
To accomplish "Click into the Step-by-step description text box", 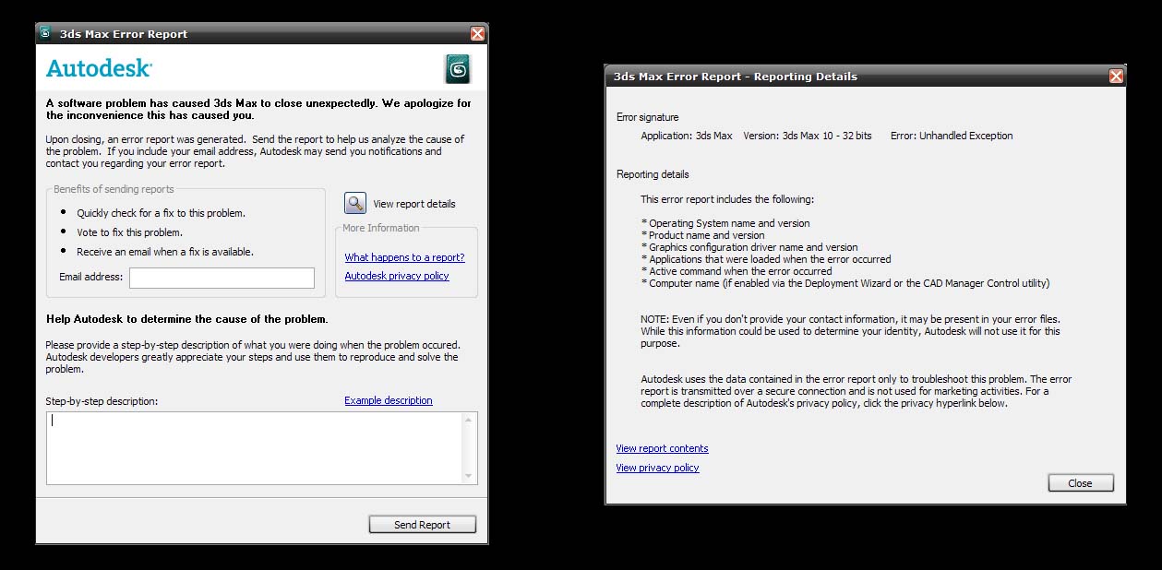I will click(255, 447).
